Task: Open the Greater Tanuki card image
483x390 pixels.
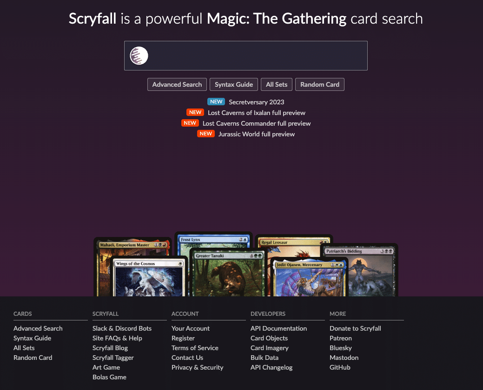Action: pos(228,273)
